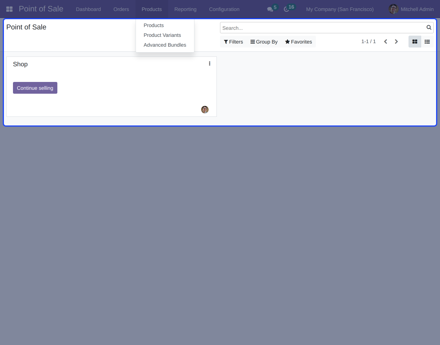Collapse the Products top menu

pos(152,9)
